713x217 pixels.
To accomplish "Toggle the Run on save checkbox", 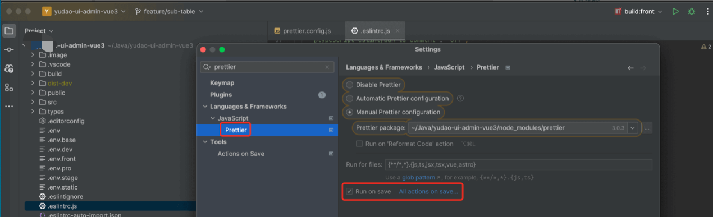I will [x=350, y=192].
